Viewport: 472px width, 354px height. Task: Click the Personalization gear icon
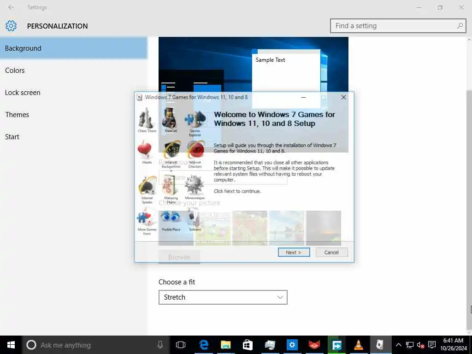pyautogui.click(x=11, y=26)
